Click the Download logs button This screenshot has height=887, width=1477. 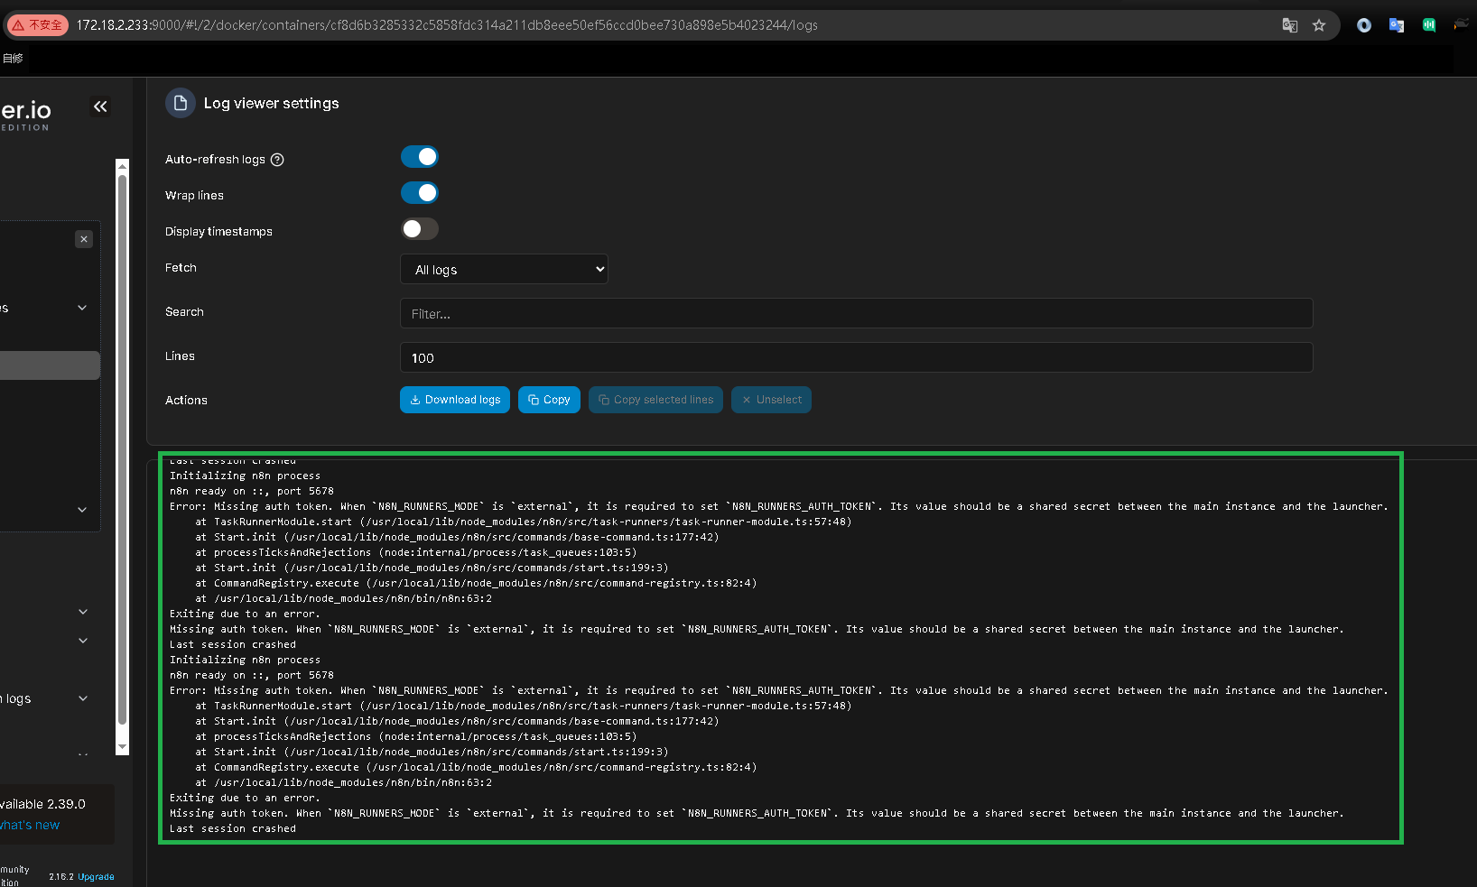455,400
